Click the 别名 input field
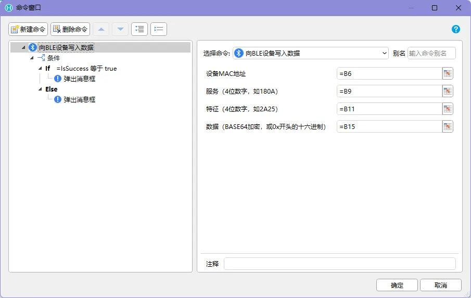The height and width of the screenshot is (298, 471). coord(431,53)
